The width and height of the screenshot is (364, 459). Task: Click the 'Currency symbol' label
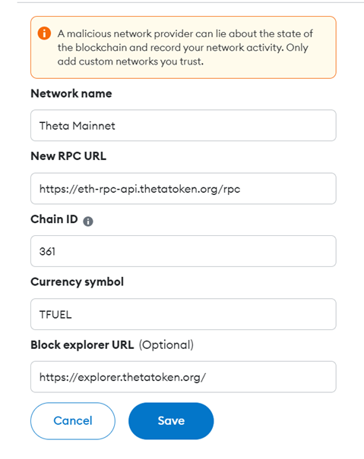(78, 282)
